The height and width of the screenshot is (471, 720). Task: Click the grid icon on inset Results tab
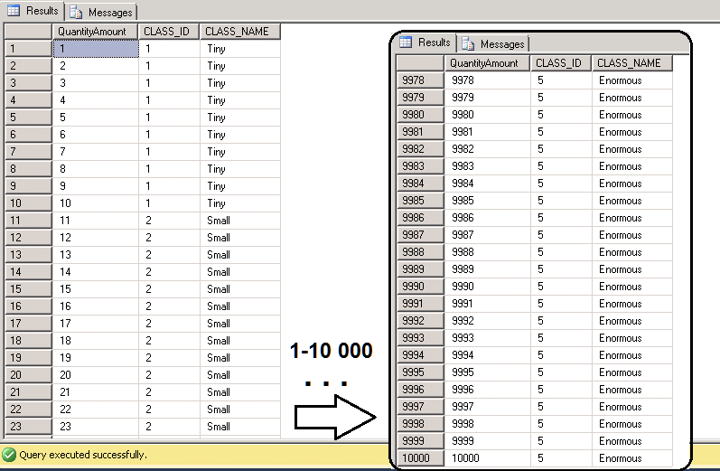coord(407,42)
